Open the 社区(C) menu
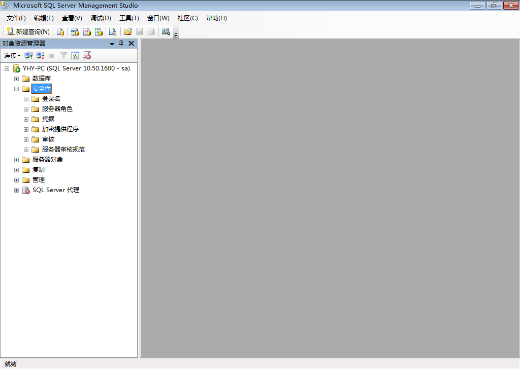Screen dimensions: 520x369 click(188, 18)
